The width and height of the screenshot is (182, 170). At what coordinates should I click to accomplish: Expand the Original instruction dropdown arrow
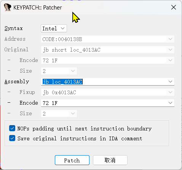pyautogui.click(x=170, y=49)
